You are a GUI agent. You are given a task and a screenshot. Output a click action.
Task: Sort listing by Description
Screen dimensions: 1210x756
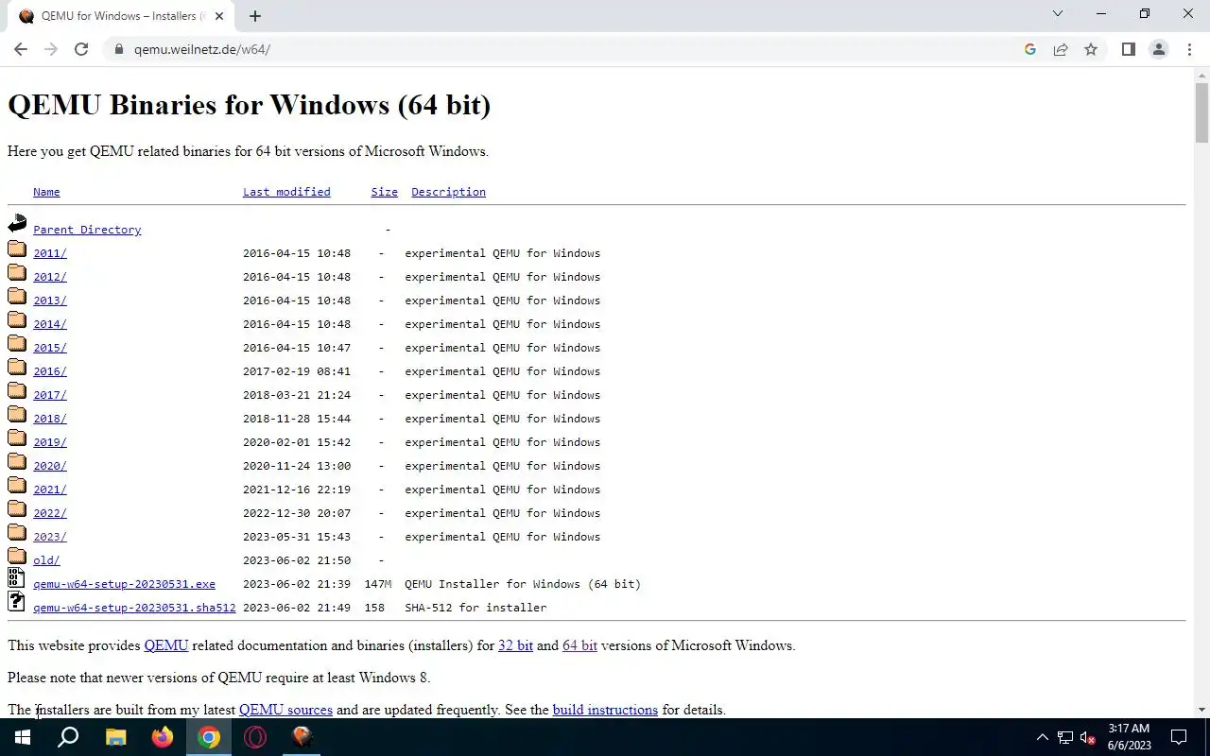(x=448, y=192)
